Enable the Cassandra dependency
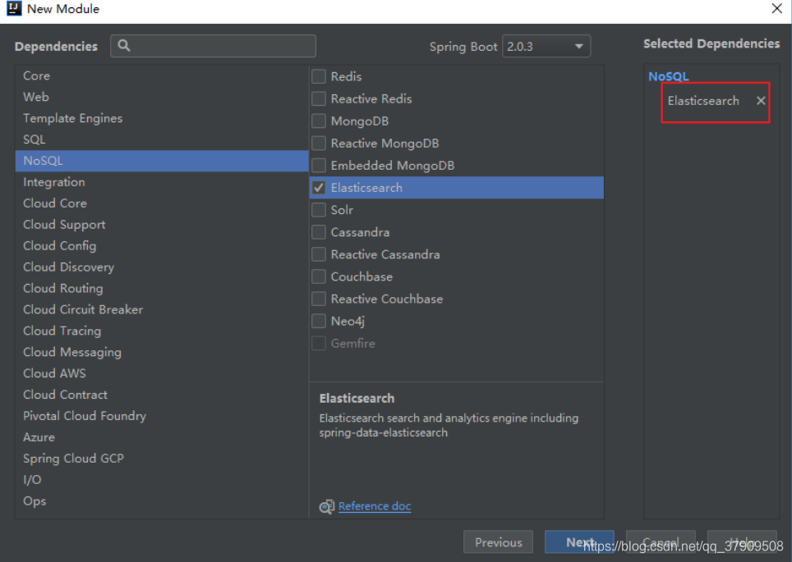The width and height of the screenshot is (792, 562). pos(319,232)
